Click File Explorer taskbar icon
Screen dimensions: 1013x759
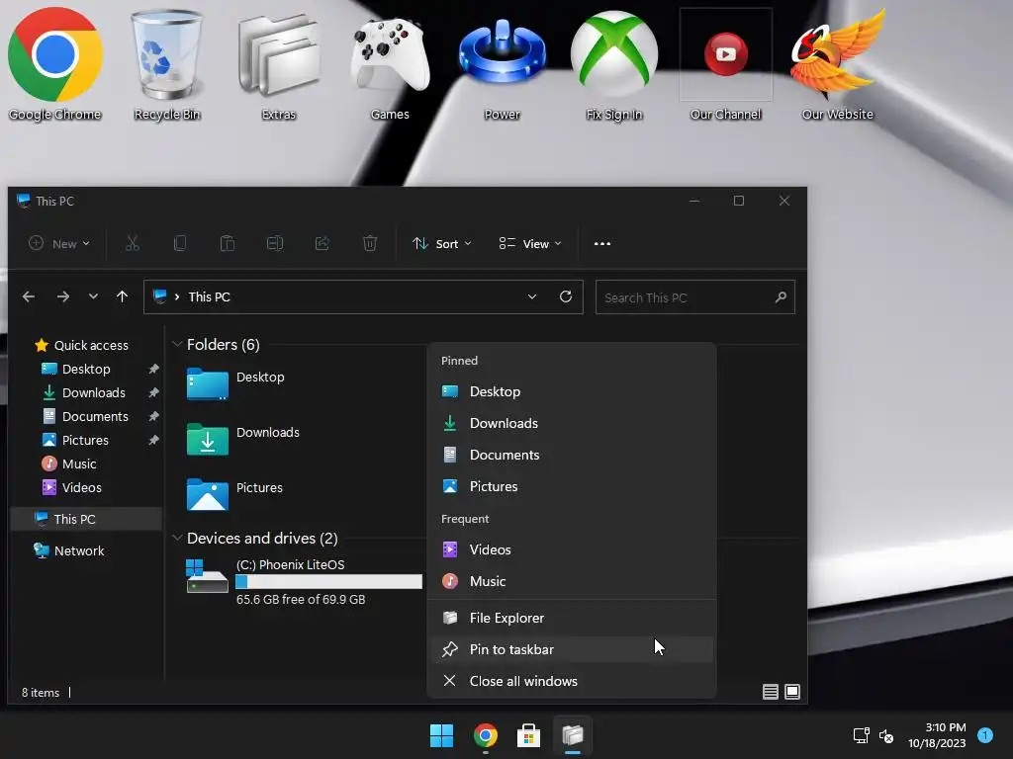pyautogui.click(x=573, y=735)
